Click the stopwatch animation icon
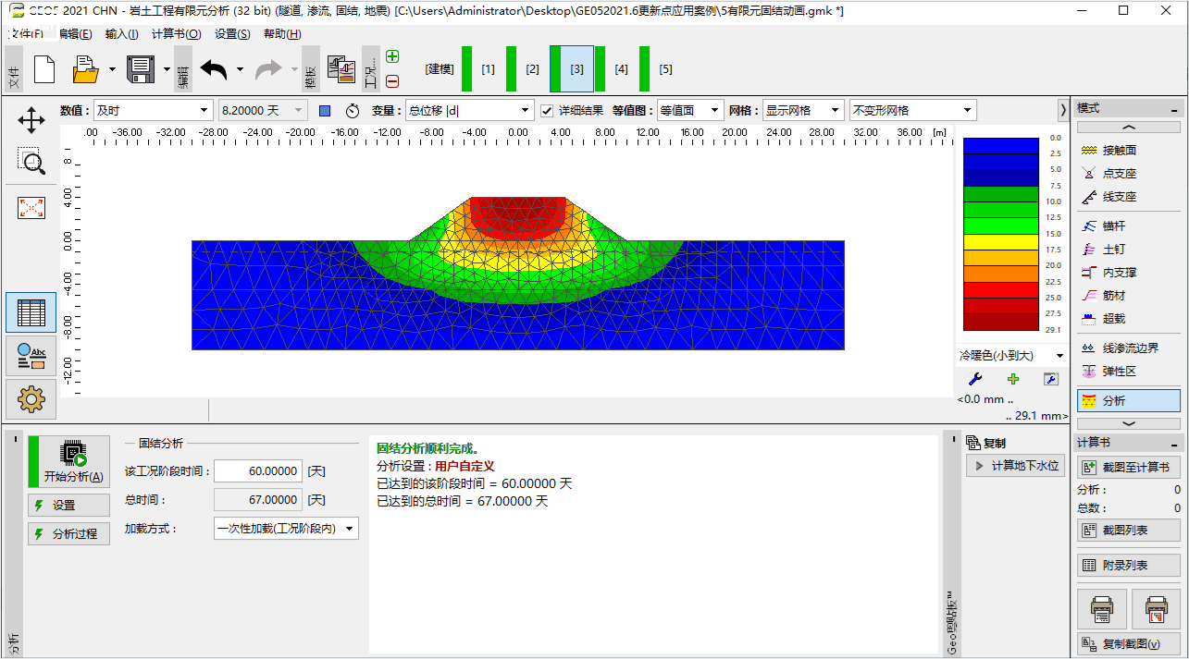 (353, 111)
